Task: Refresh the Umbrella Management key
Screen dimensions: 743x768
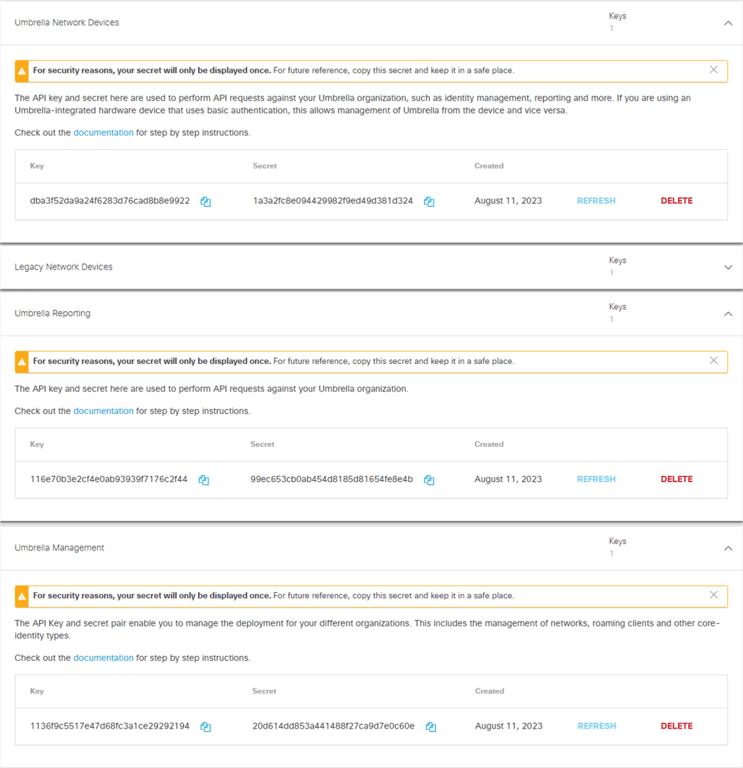Action: tap(597, 726)
